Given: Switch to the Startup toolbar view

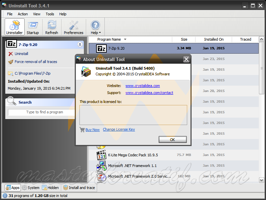Looking at the screenshot, I should pyautogui.click(x=33, y=27).
